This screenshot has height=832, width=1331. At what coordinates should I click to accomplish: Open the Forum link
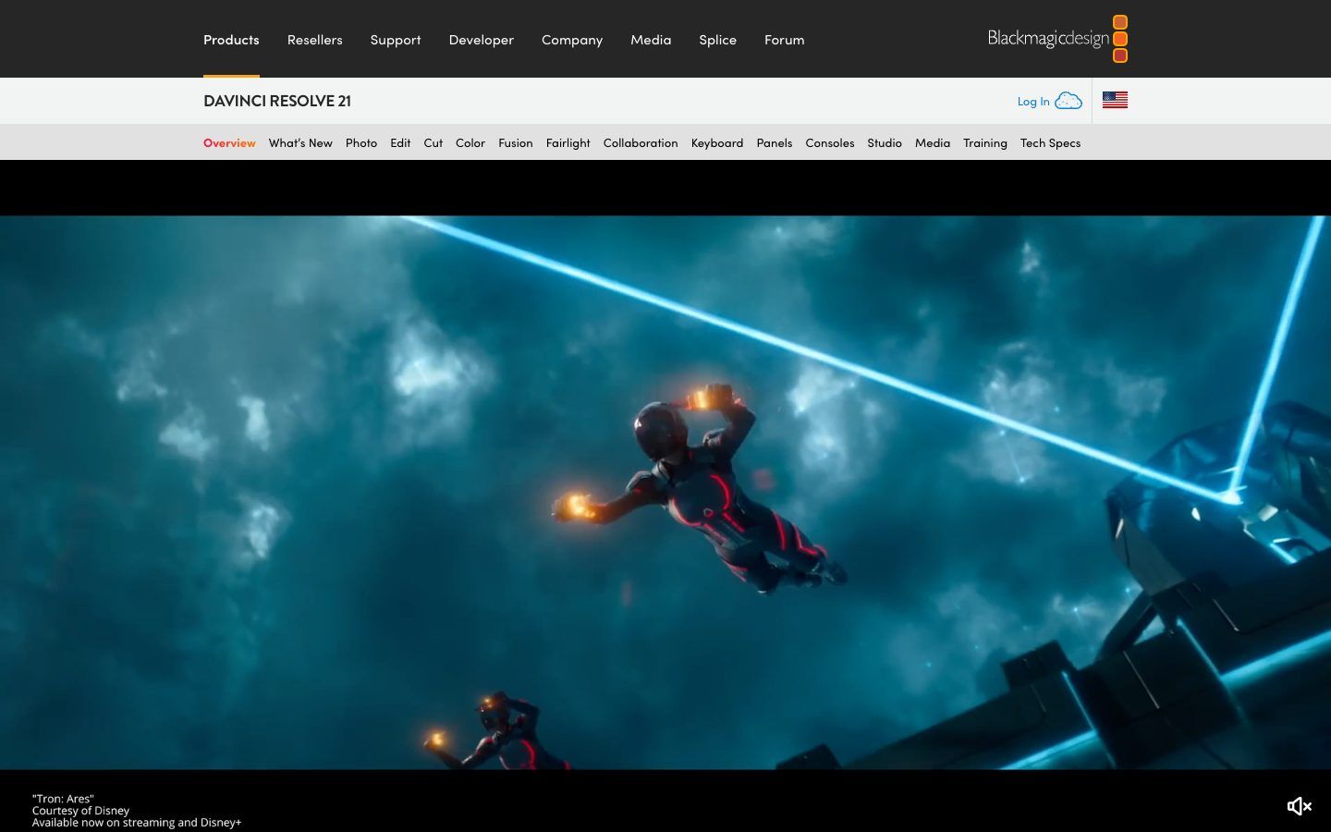tap(784, 39)
